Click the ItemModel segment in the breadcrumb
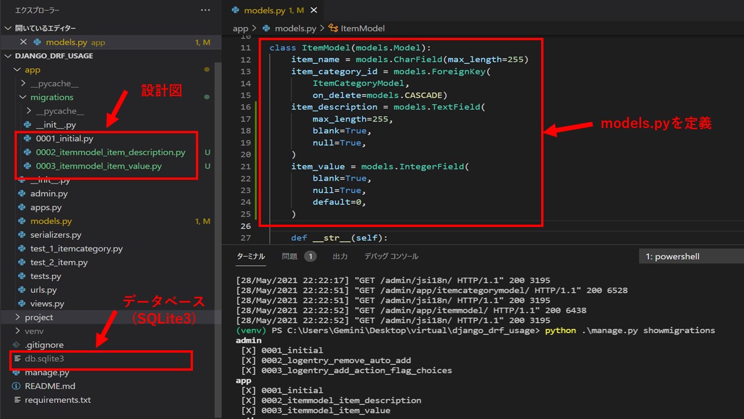 point(363,28)
